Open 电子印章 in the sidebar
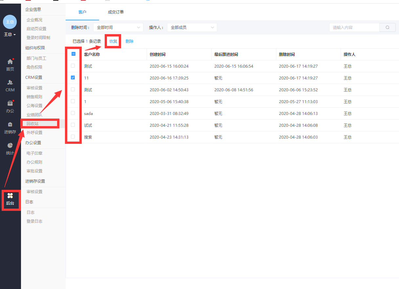 click(x=34, y=153)
